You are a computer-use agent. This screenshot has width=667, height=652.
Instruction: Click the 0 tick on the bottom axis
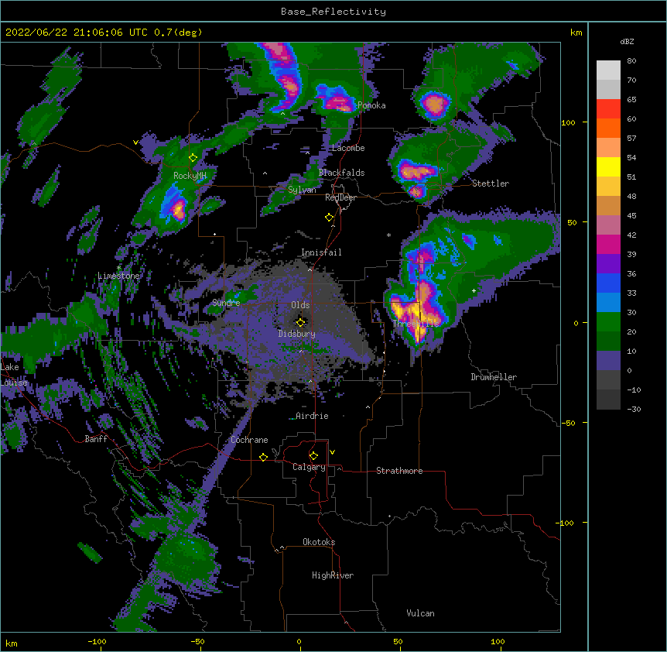pos(299,641)
